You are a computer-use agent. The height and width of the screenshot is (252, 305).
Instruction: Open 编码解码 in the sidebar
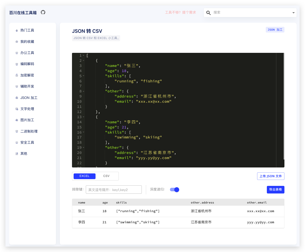coord(27,64)
